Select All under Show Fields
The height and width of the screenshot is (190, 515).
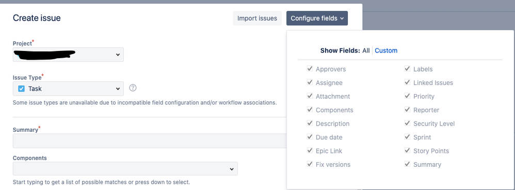pyautogui.click(x=366, y=50)
